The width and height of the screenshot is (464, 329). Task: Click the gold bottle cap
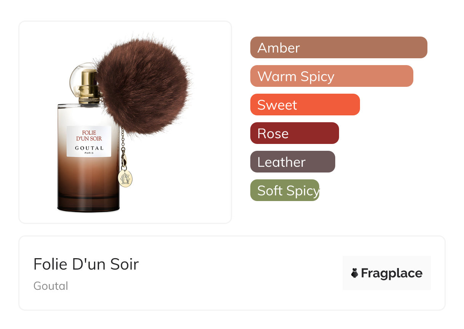click(x=90, y=86)
